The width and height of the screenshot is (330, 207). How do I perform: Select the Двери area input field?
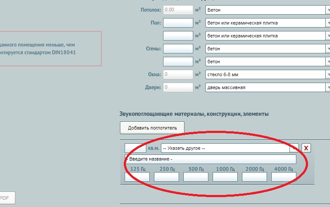pyautogui.click(x=178, y=87)
